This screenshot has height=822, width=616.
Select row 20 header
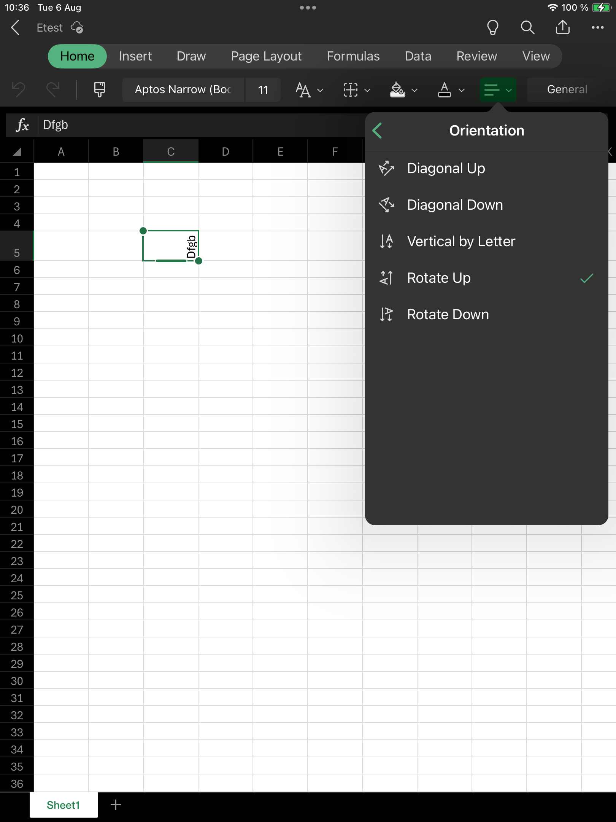pos(17,510)
